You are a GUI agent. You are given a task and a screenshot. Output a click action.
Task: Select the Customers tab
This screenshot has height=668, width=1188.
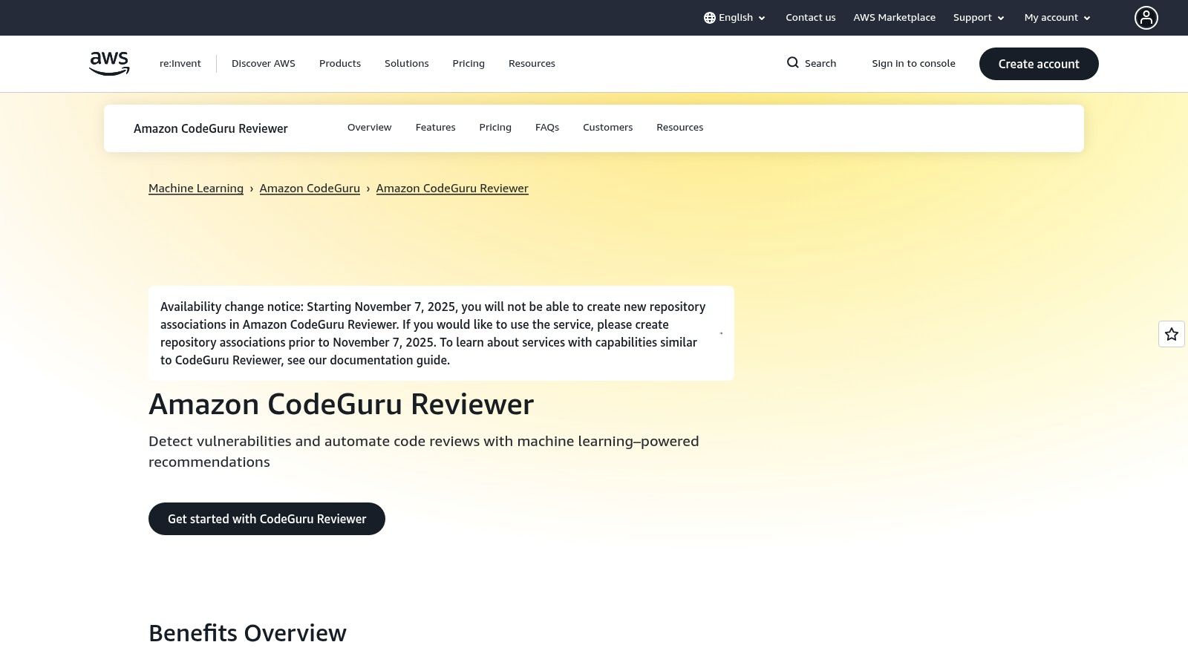click(607, 128)
